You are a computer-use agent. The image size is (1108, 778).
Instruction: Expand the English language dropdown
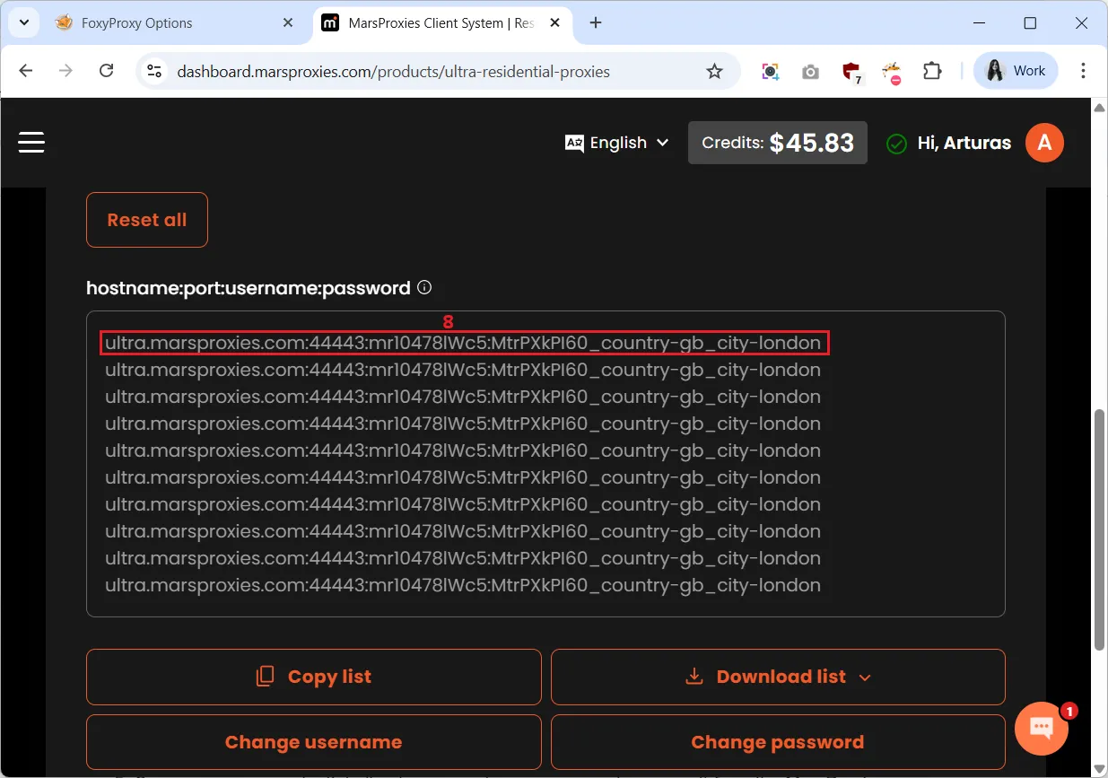coord(617,143)
